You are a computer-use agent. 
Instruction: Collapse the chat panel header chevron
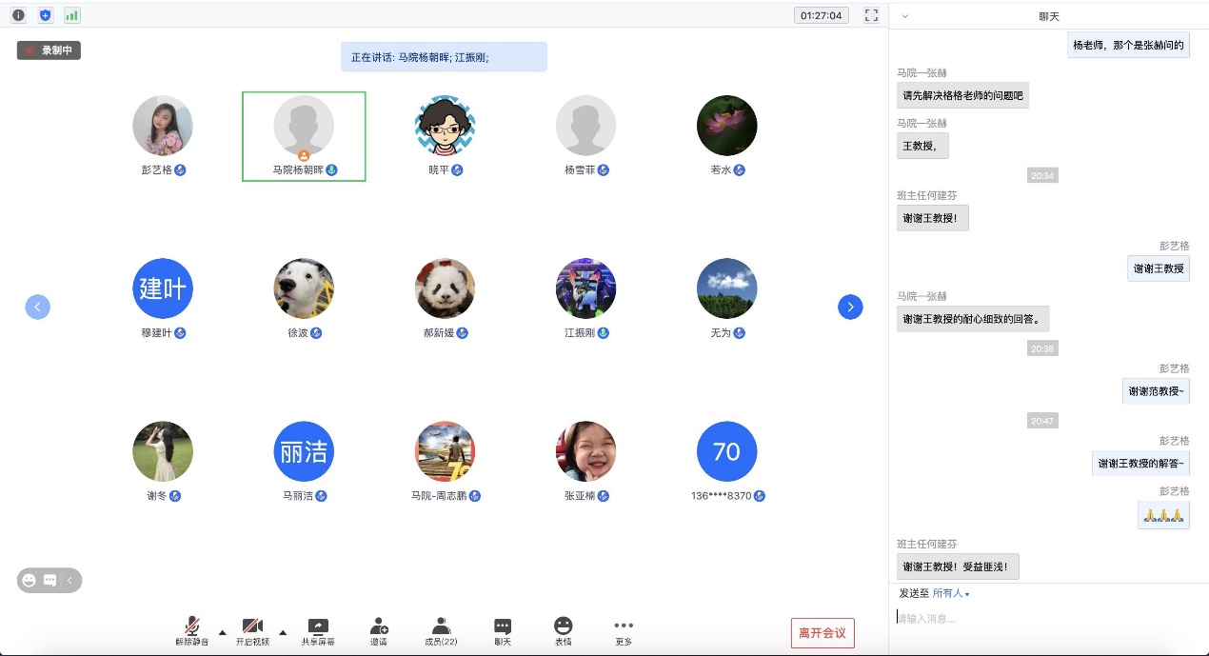[904, 16]
